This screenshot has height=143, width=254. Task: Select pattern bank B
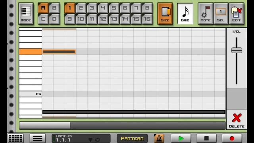[x=54, y=8]
